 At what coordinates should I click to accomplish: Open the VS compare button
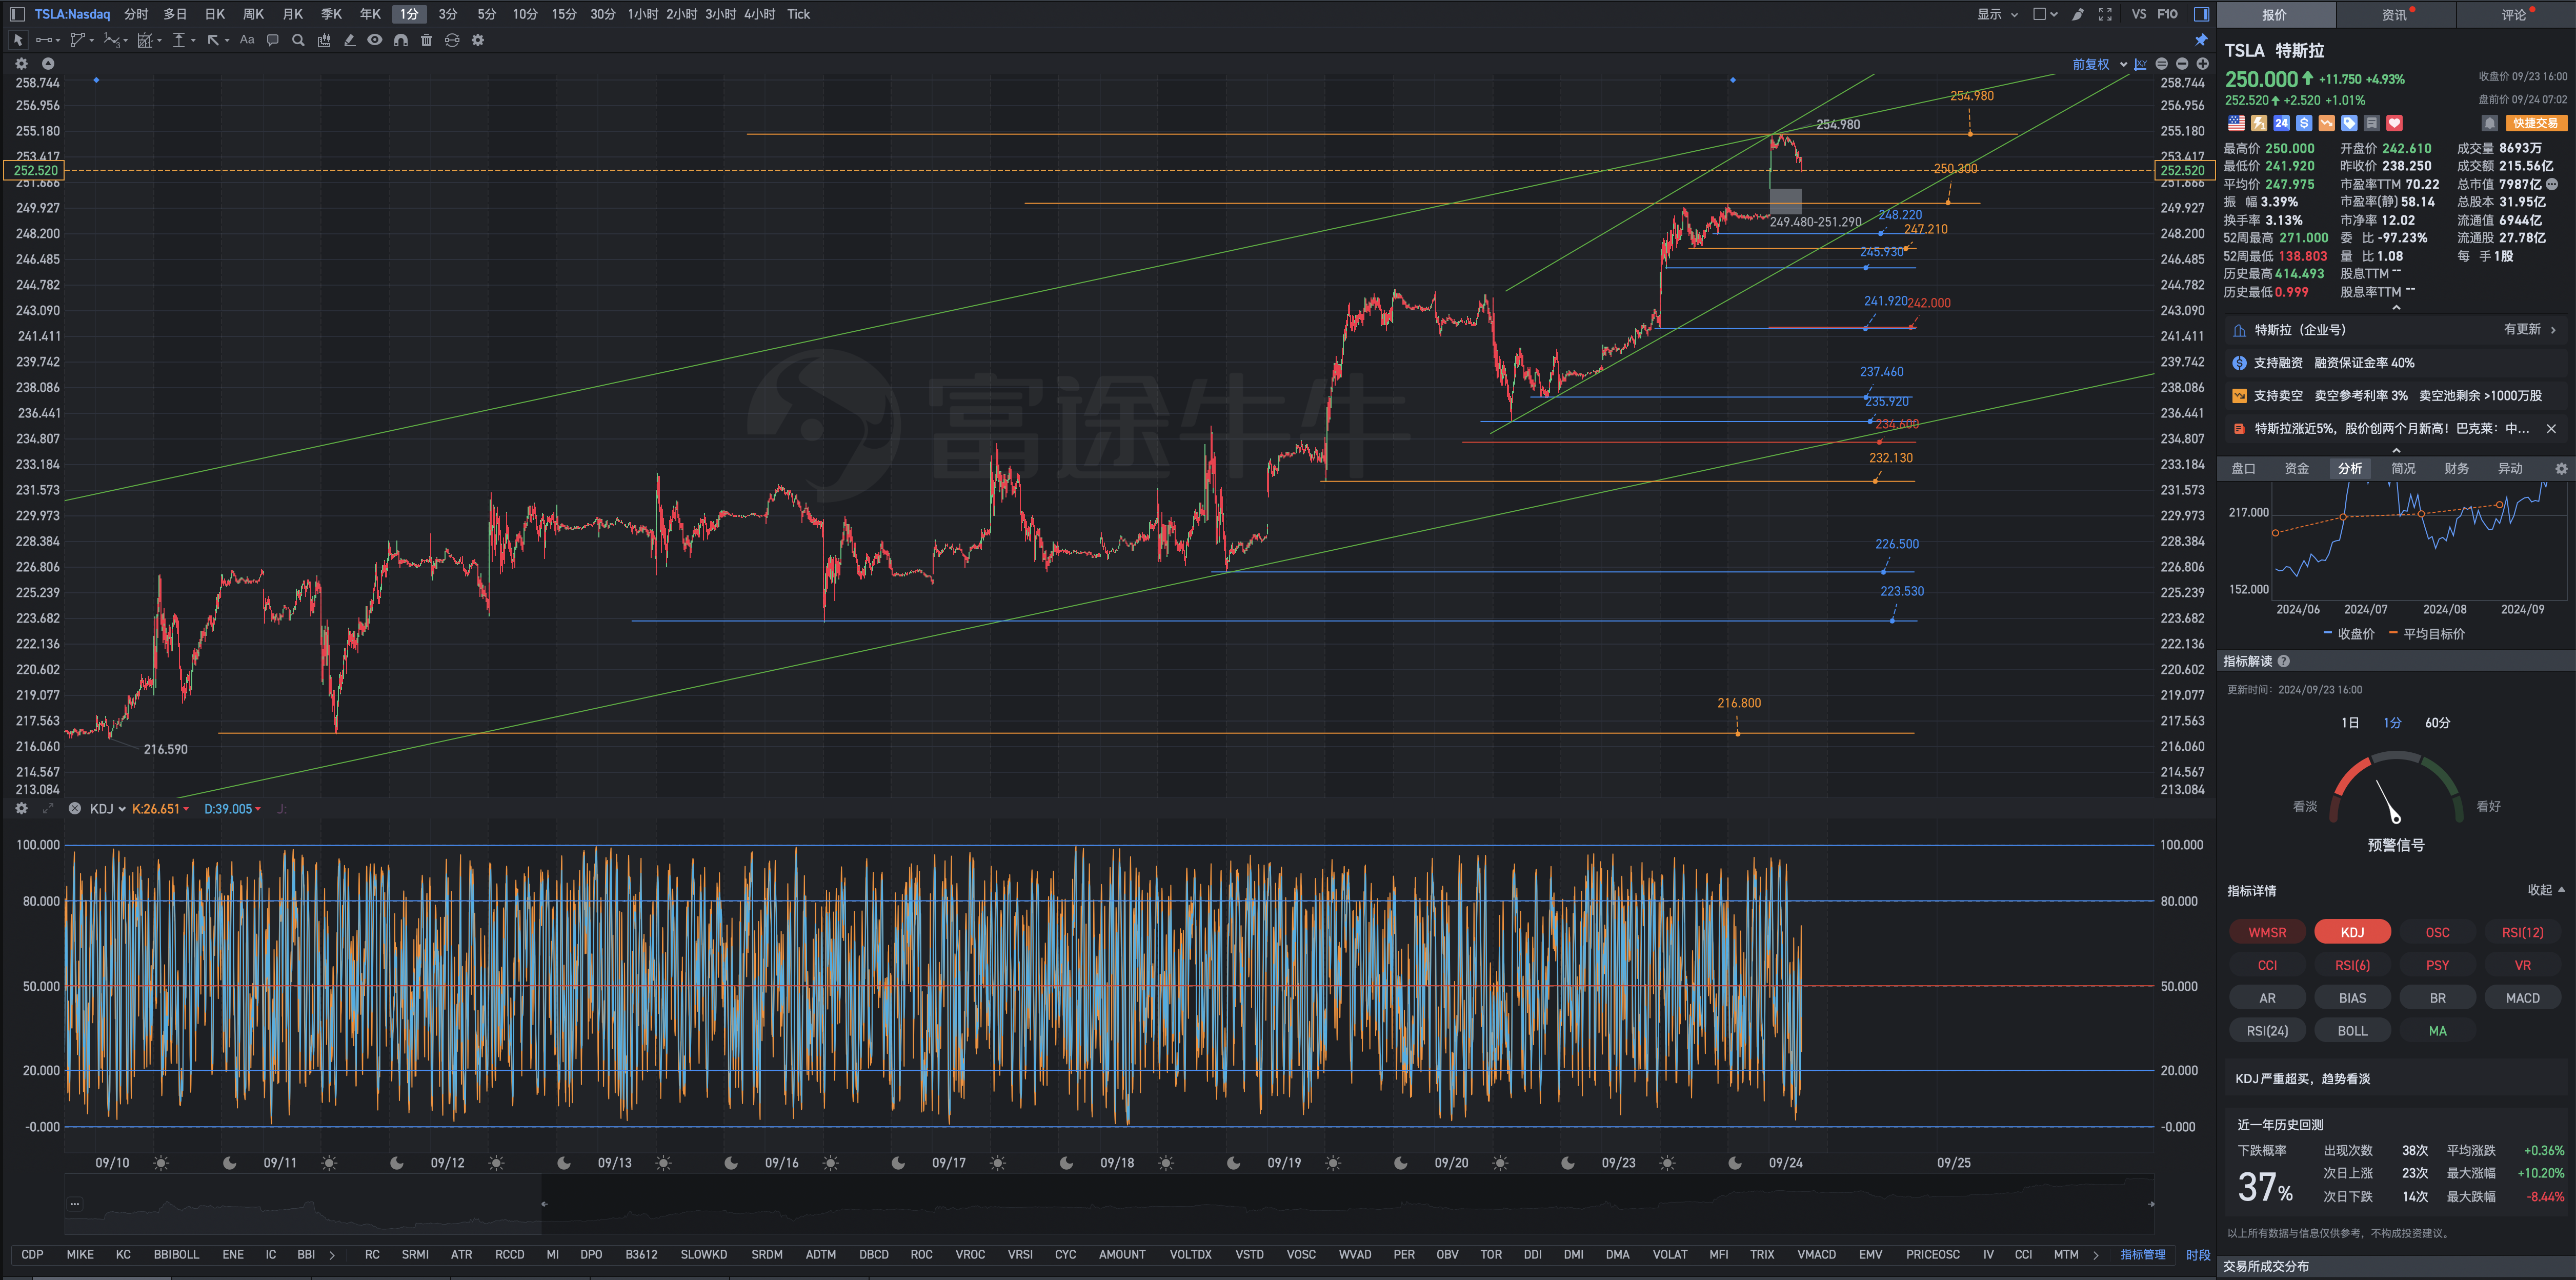point(2139,14)
